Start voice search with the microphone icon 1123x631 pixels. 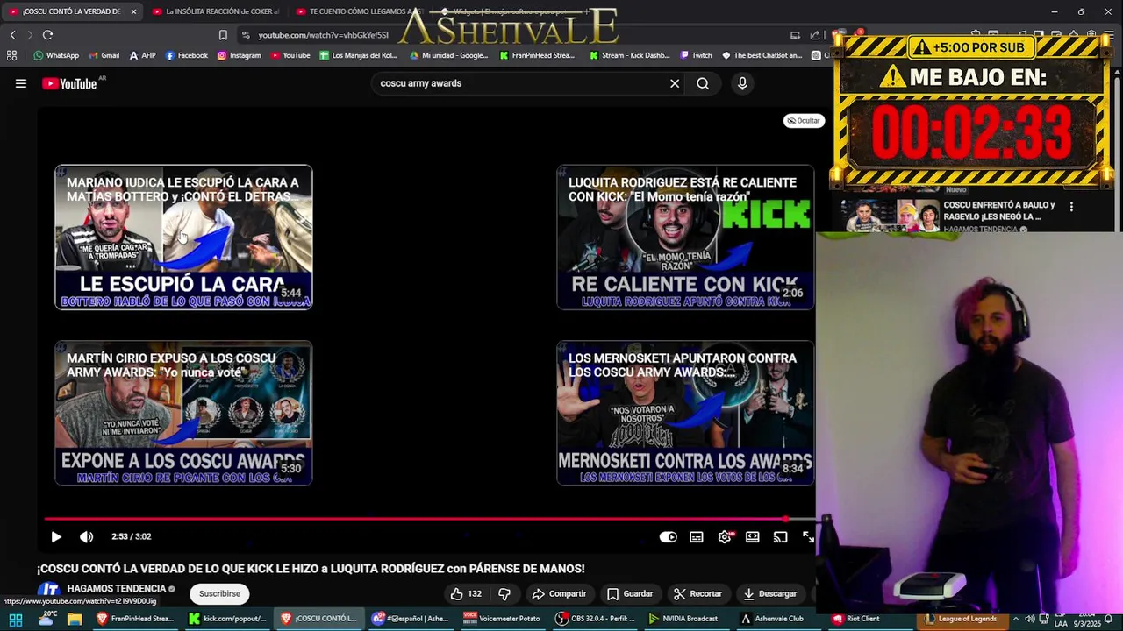[x=742, y=83]
